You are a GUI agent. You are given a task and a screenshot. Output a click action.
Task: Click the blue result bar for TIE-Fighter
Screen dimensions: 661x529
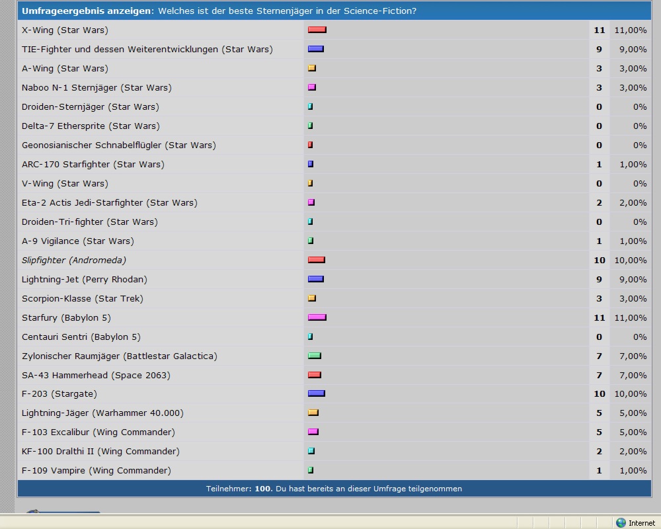(316, 49)
